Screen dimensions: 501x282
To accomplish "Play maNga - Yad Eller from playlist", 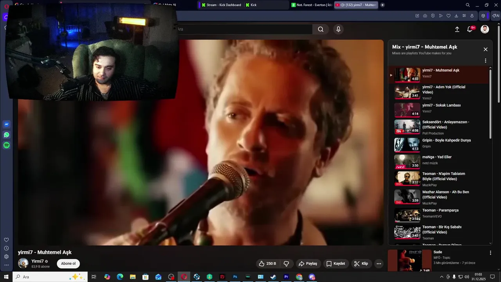I will [x=439, y=161].
